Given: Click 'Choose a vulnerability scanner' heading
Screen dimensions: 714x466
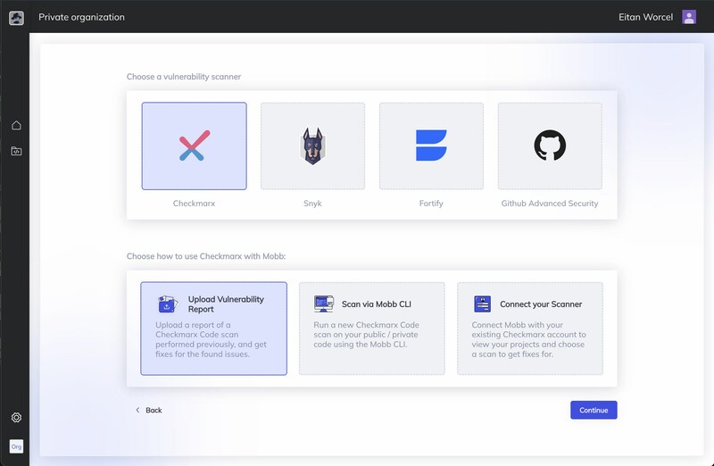Looking at the screenshot, I should click(184, 77).
